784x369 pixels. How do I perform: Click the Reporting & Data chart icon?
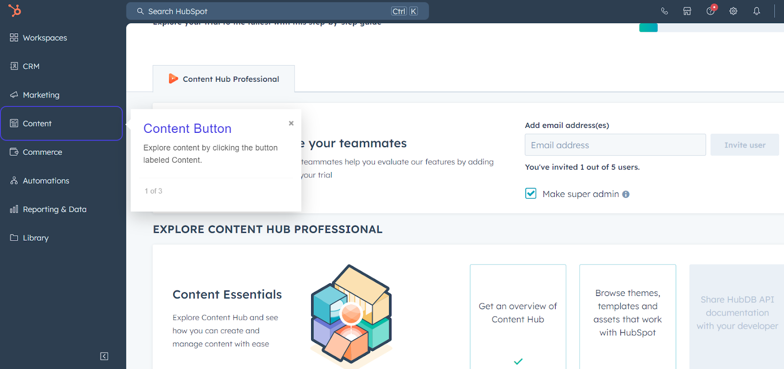tap(14, 209)
